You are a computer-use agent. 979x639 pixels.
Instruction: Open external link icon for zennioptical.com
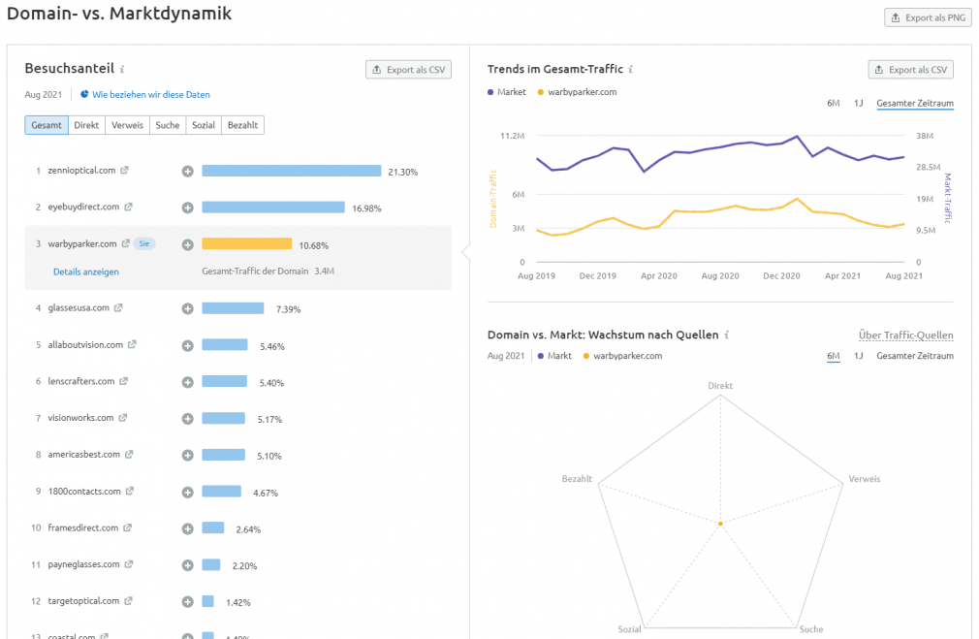[x=124, y=170]
